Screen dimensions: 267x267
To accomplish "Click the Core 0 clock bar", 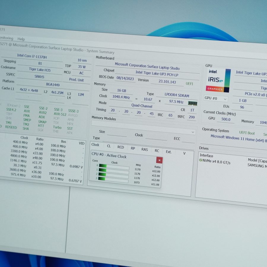I will [114, 167].
